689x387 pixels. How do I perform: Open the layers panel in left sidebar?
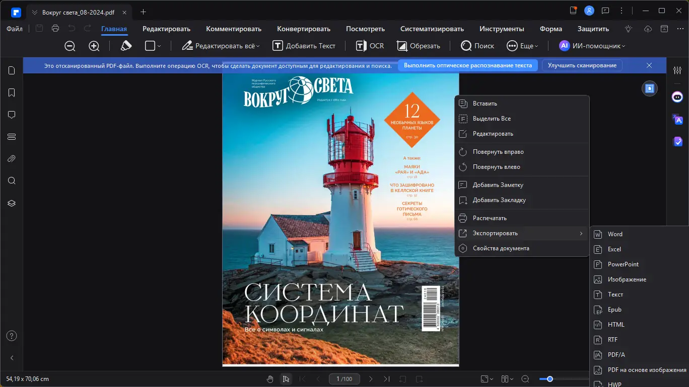[12, 203]
